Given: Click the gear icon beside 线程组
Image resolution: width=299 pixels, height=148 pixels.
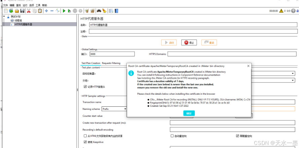Looking at the screenshot, I should [x=12, y=20].
